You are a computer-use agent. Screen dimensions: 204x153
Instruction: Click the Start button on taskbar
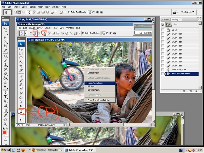point(6,150)
